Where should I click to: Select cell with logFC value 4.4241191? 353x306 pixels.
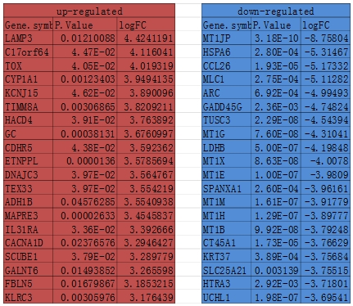pyautogui.click(x=146, y=38)
